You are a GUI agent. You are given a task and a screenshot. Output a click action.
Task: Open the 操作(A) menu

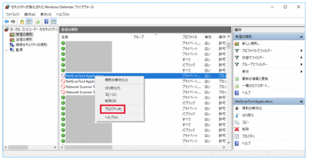pos(30,14)
